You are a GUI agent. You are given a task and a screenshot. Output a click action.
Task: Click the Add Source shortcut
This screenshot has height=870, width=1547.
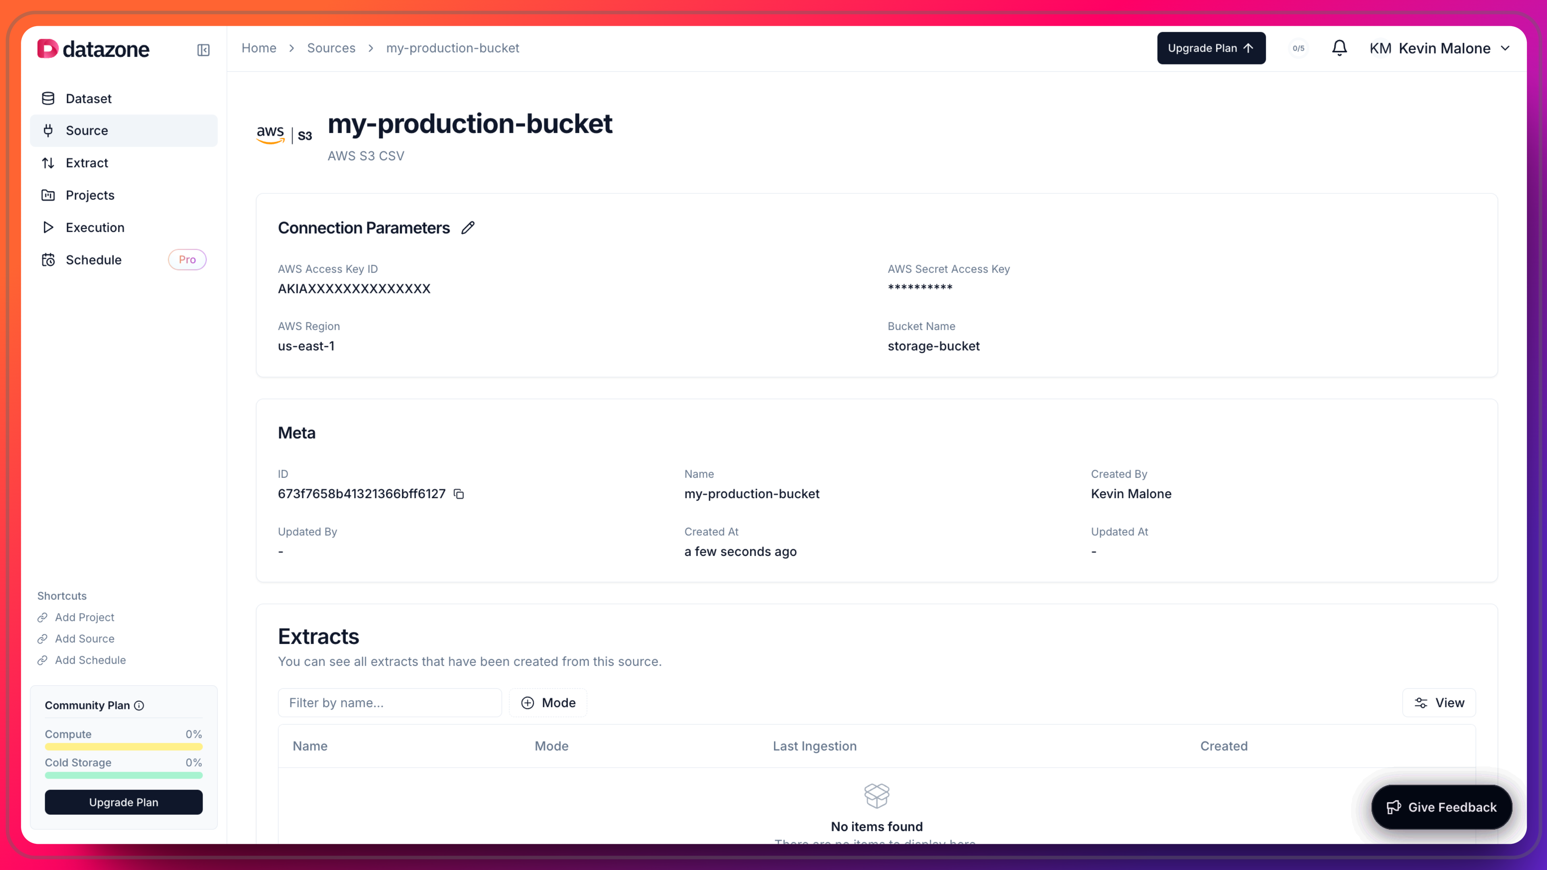click(x=84, y=639)
